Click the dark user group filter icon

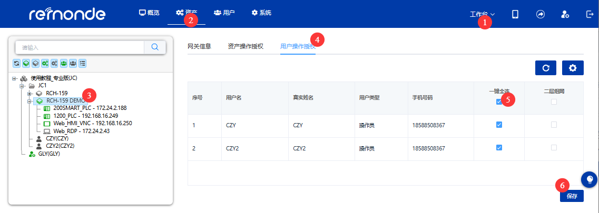point(73,63)
